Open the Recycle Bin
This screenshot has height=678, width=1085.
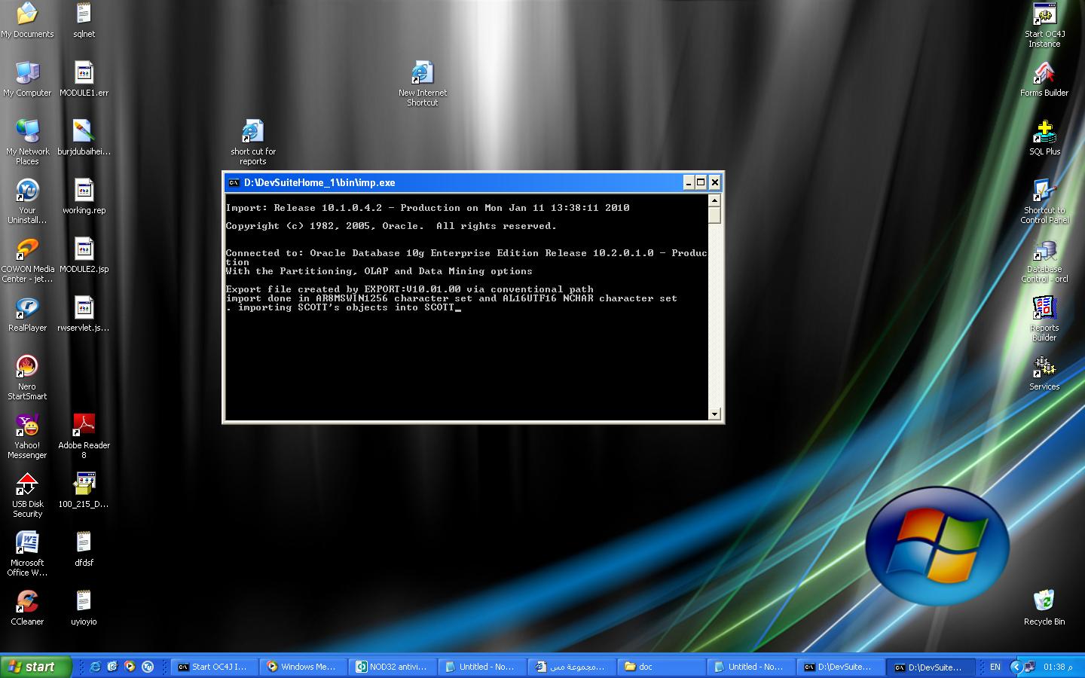[1044, 604]
